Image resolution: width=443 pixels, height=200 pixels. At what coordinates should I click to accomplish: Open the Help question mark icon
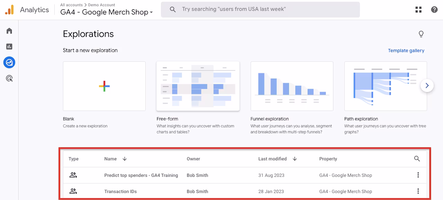(434, 10)
